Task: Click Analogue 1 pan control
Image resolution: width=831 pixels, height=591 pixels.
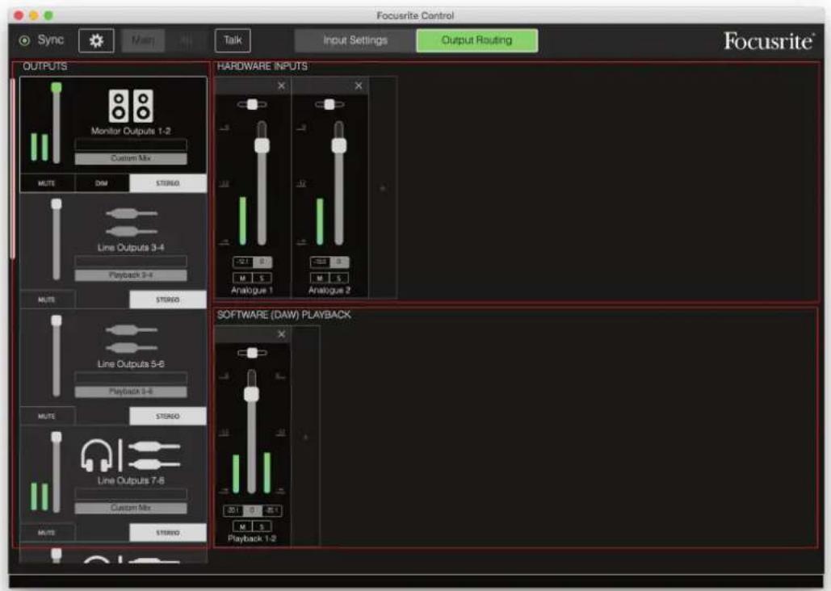Action: [x=252, y=104]
